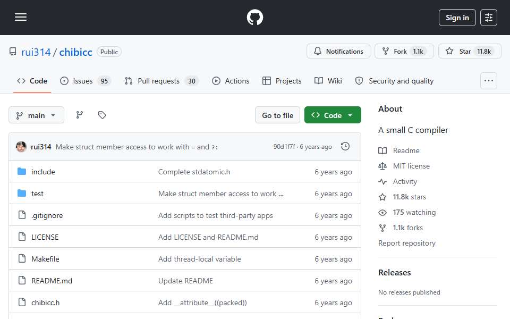The height and width of the screenshot is (319, 510).
Task: Click the .gitignore file icon
Action: click(22, 215)
